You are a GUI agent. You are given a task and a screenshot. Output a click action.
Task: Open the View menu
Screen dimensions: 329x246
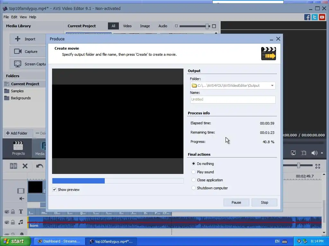(23, 17)
